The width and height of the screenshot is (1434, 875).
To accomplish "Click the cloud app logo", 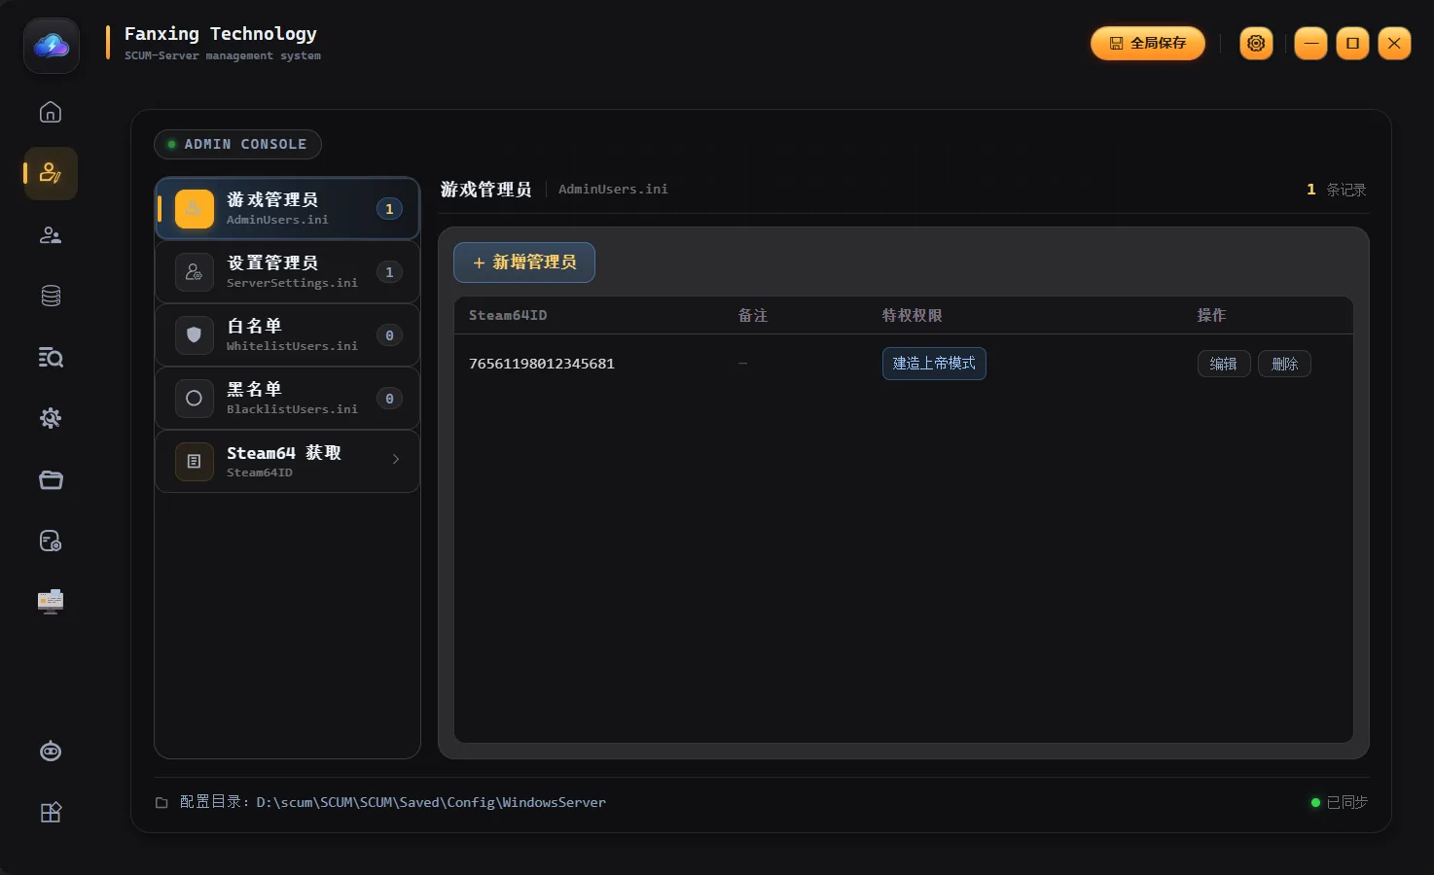I will pyautogui.click(x=52, y=46).
